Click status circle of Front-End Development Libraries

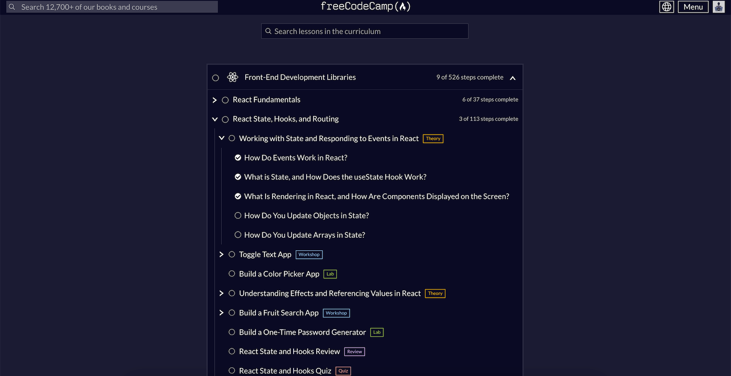click(x=216, y=78)
